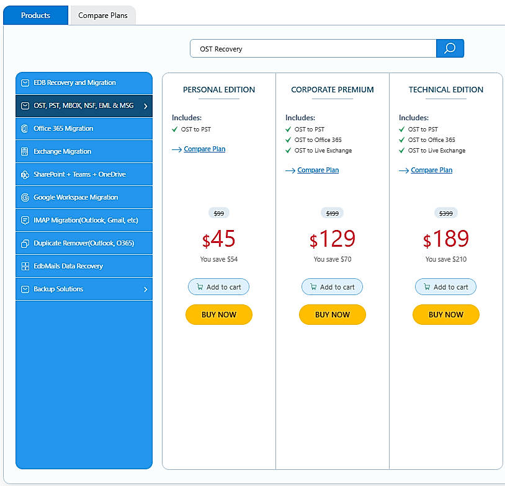Screen dimensions: 505x486
Task: Select OST, PST, MBOX, NSF, EML & MSG category
Action: tap(84, 105)
